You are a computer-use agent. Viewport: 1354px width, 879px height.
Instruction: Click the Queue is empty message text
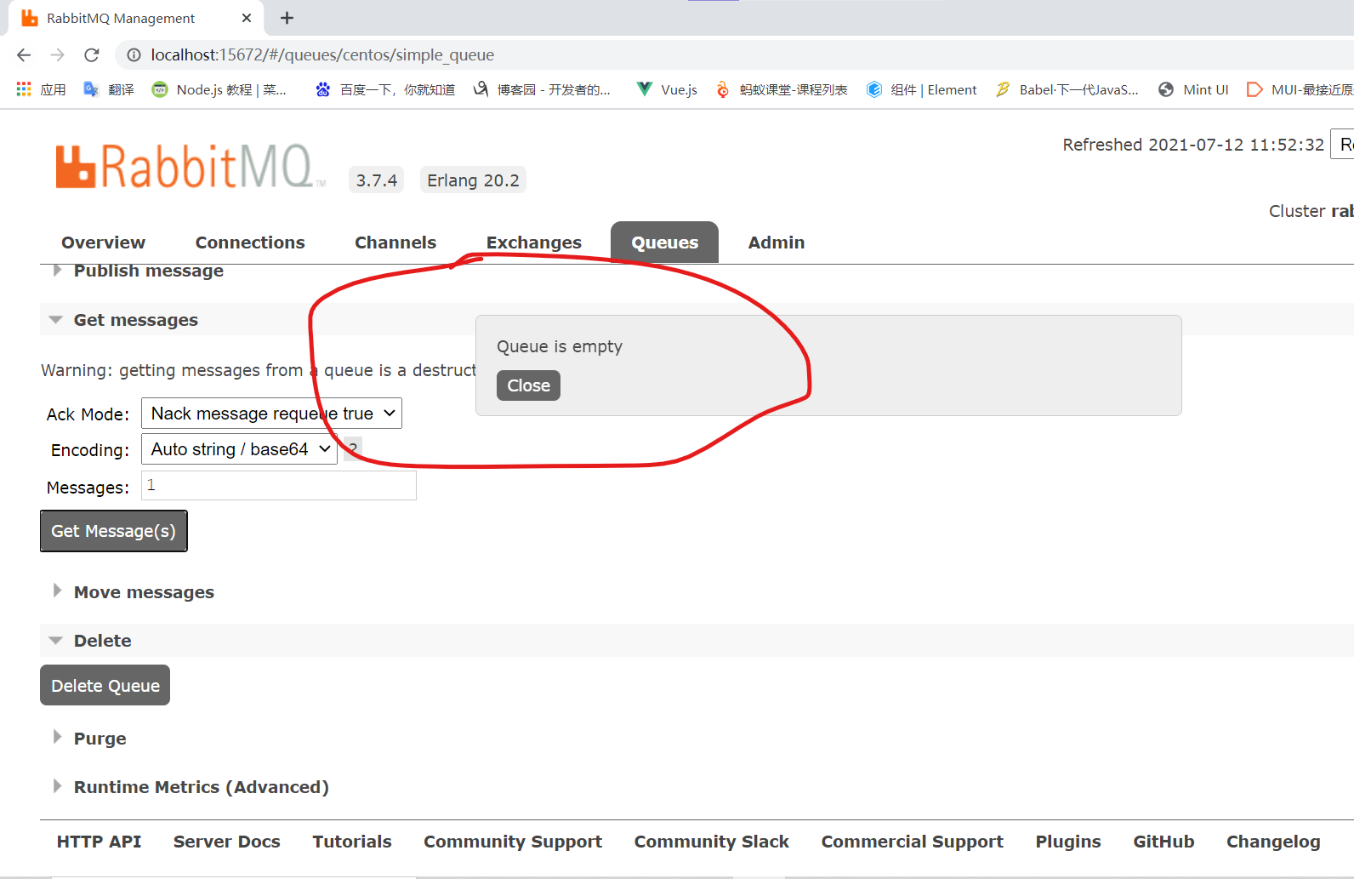coord(560,346)
